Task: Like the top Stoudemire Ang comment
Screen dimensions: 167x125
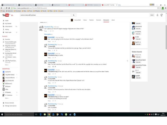Action: tap(51, 31)
